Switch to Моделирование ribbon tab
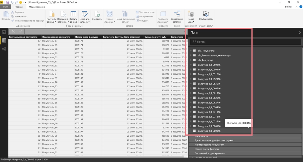303x162 pixels. 37,7
